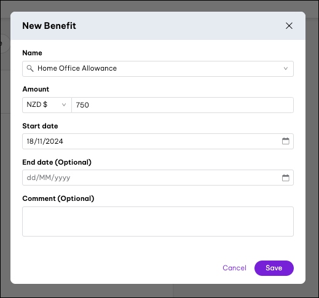Click the start date field 18/11/2024
Viewport: 319px width, 298px height.
(x=158, y=141)
